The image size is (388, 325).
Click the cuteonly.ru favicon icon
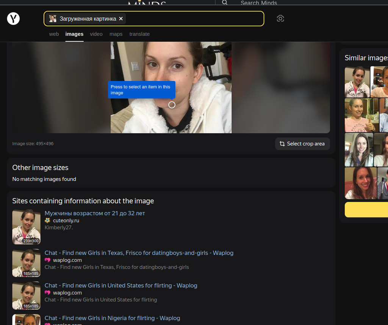(x=47, y=221)
